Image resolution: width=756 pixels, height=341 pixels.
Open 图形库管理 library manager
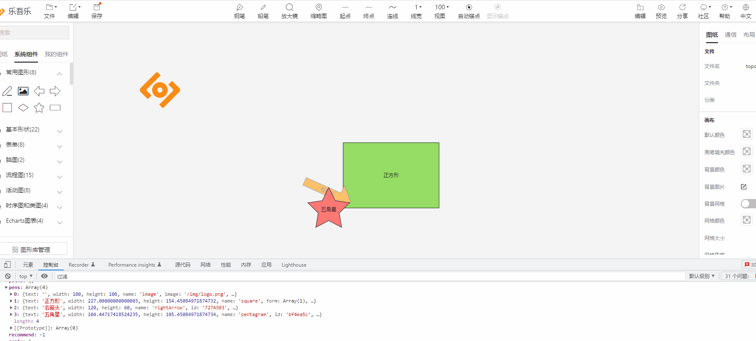point(33,249)
